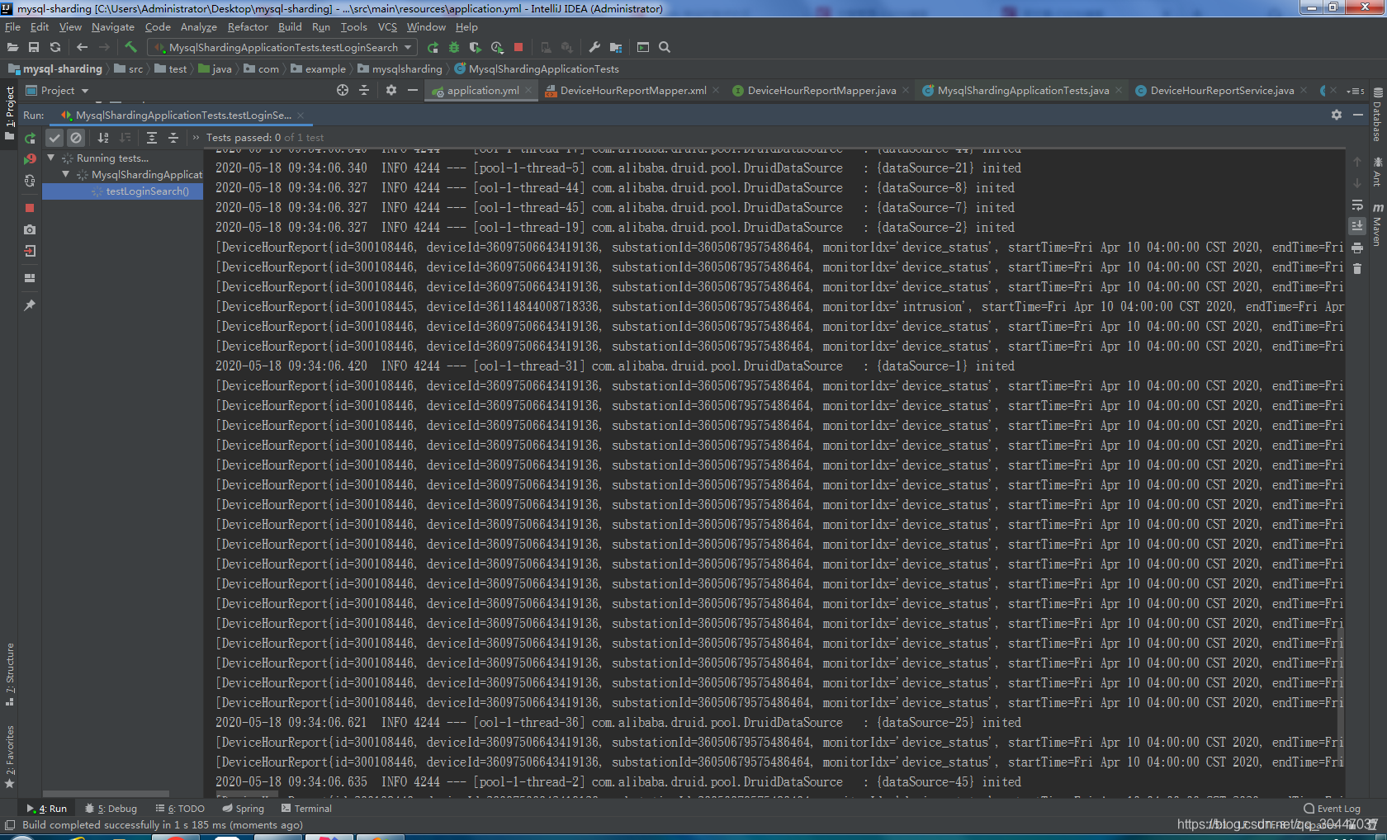Pin the Run tab with pin icon
1387x840 pixels.
point(30,305)
